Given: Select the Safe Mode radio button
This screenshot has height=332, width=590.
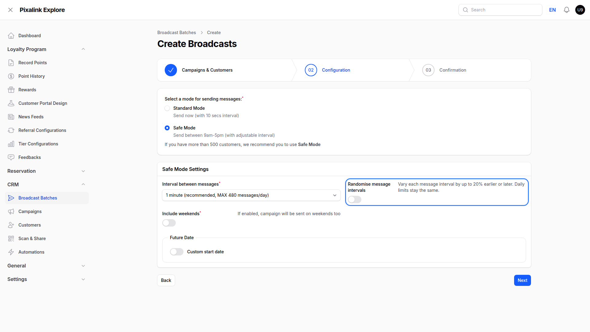Looking at the screenshot, I should [167, 128].
